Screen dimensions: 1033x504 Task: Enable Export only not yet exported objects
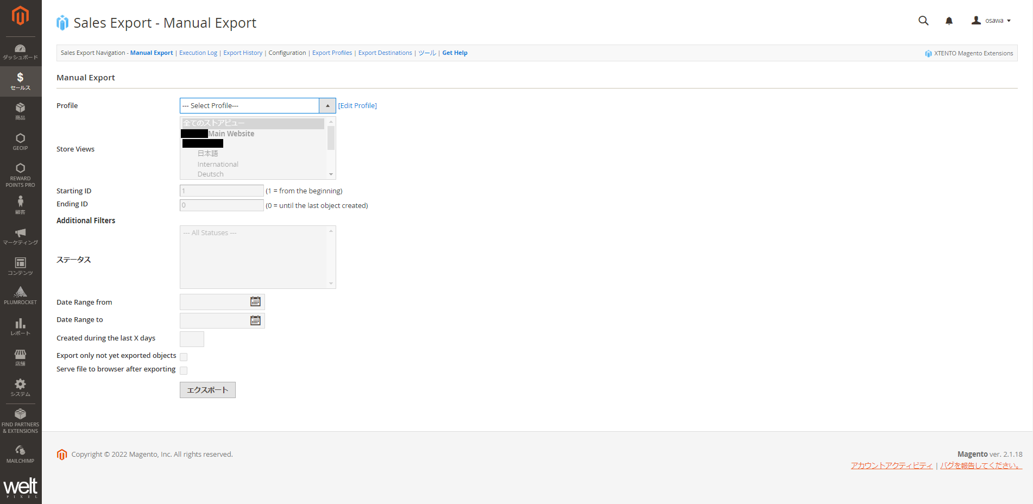pyautogui.click(x=184, y=357)
